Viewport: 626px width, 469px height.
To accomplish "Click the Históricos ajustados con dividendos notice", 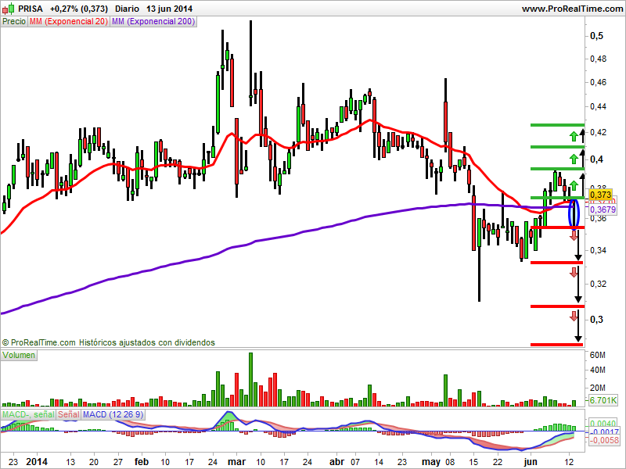I will [x=146, y=342].
